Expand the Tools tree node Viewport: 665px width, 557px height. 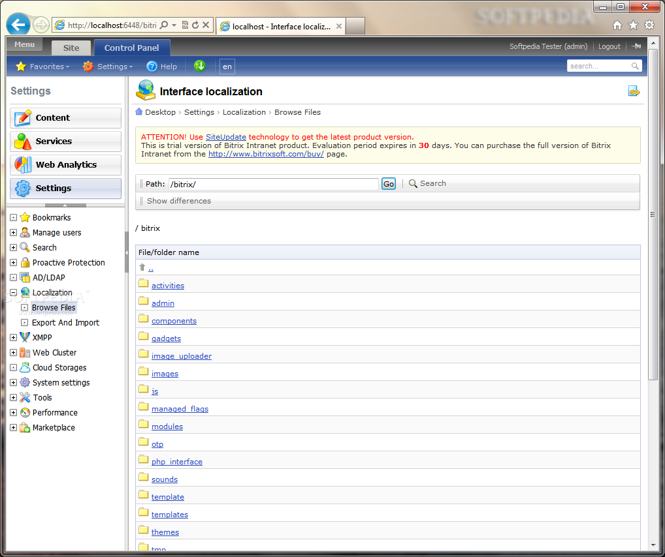coord(13,398)
